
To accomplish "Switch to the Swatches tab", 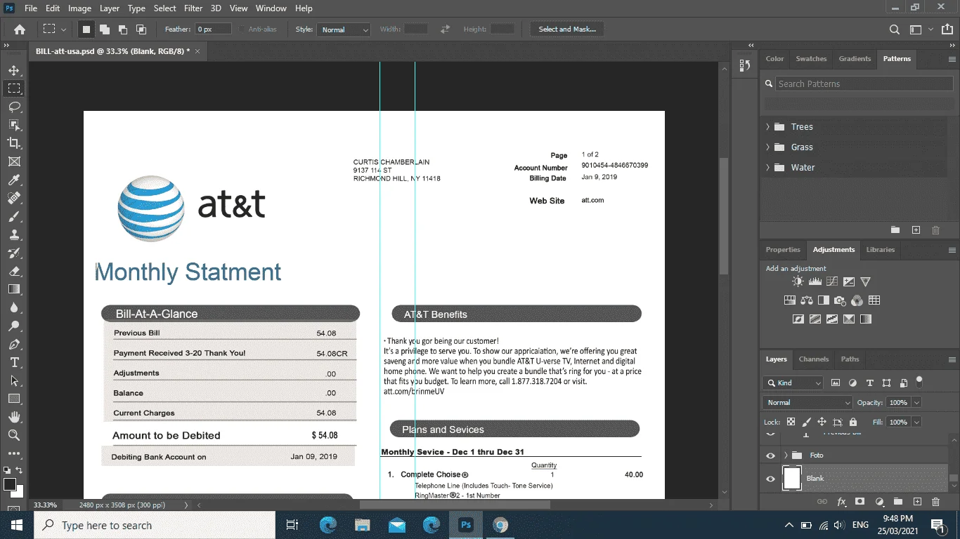I will pyautogui.click(x=811, y=59).
